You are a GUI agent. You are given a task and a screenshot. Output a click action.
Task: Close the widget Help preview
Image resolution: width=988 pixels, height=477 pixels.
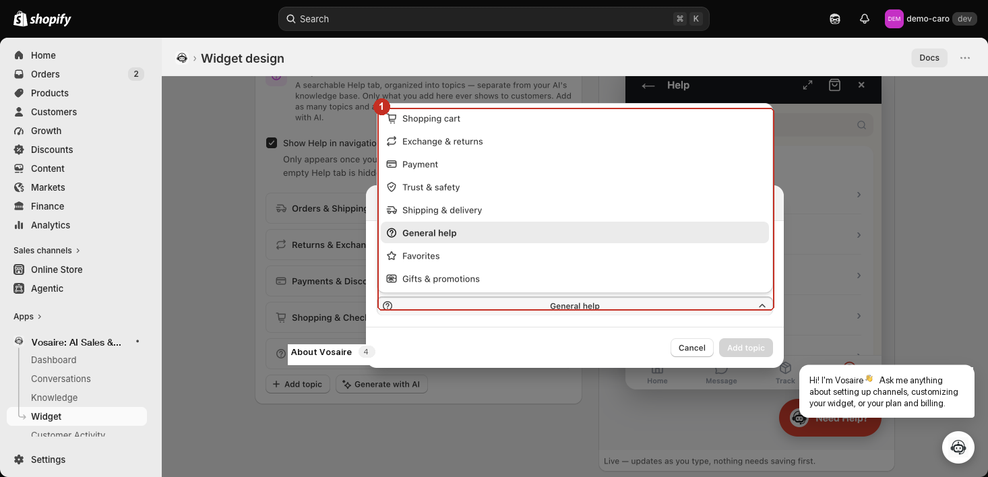pos(861,85)
